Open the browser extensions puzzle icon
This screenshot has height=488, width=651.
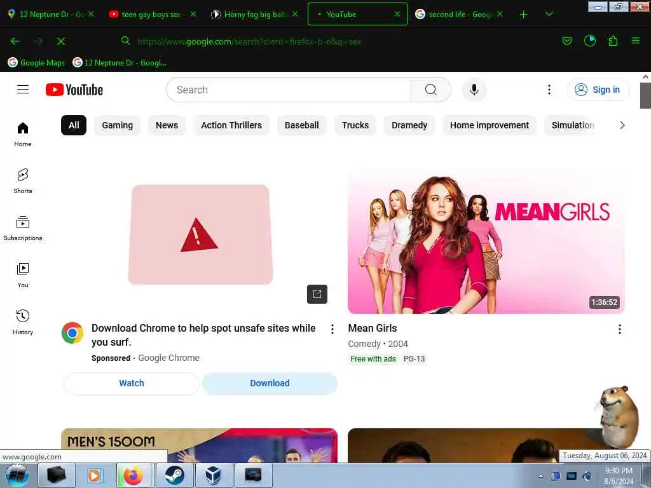[x=613, y=41]
